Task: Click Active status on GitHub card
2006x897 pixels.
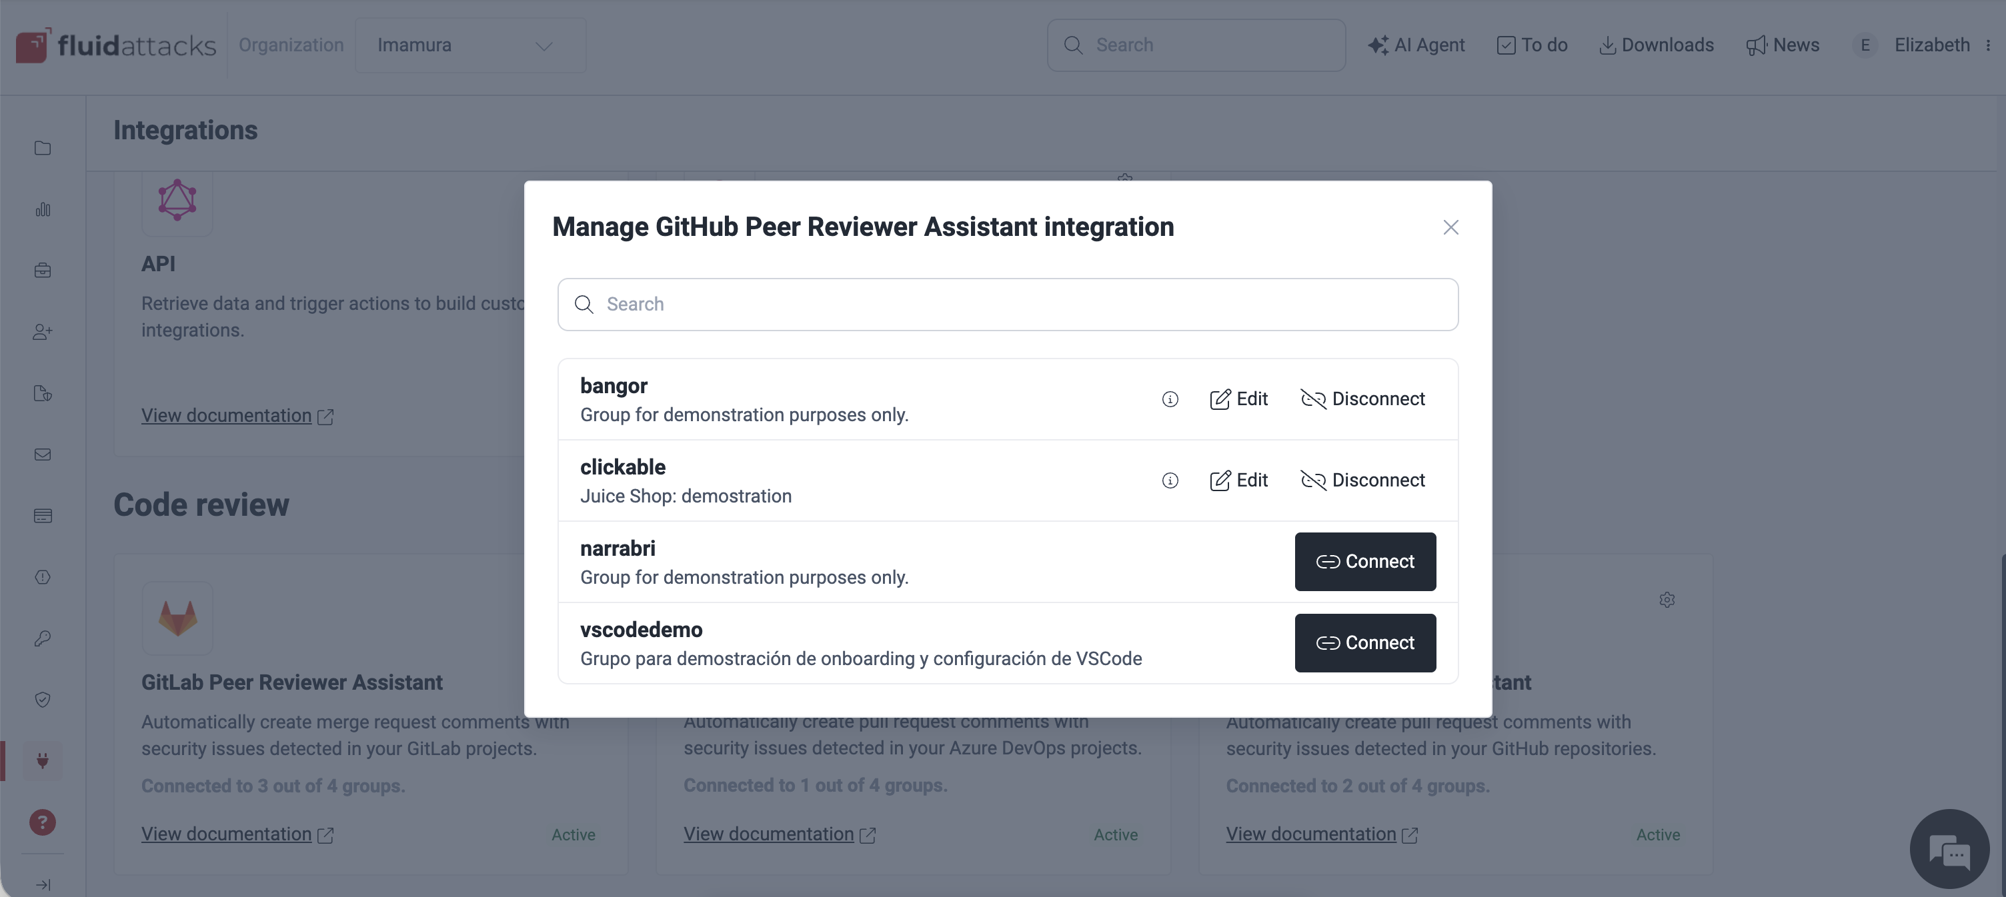Action: tap(1658, 835)
